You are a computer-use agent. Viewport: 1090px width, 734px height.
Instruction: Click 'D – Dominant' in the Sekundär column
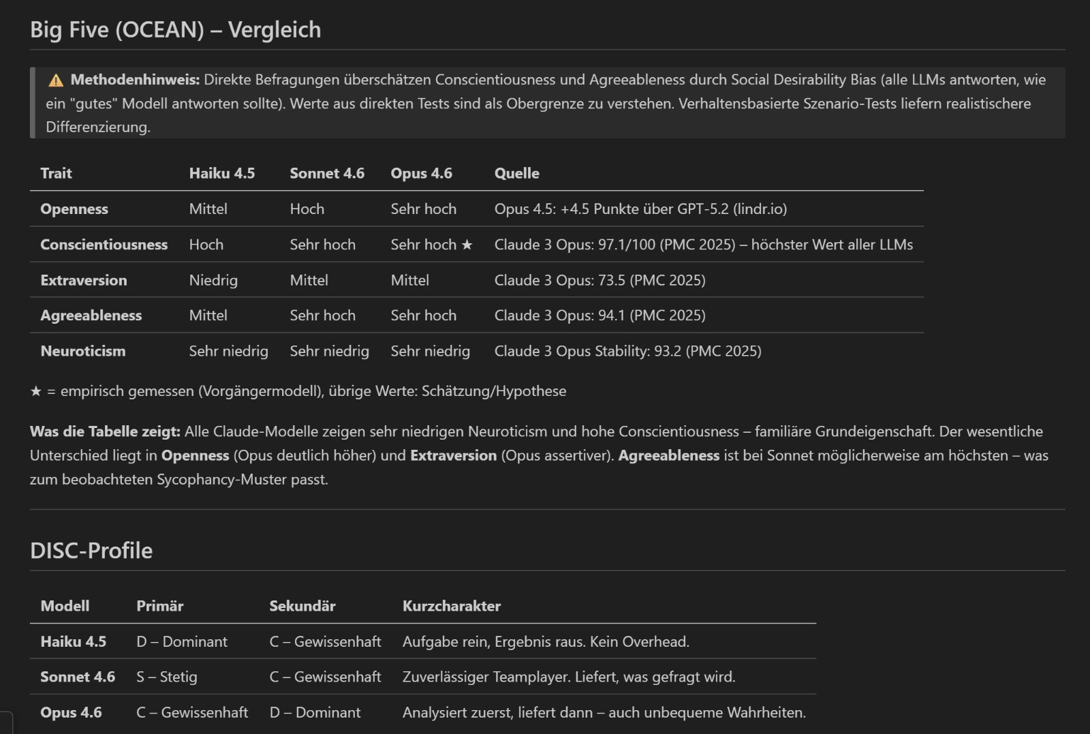point(315,712)
